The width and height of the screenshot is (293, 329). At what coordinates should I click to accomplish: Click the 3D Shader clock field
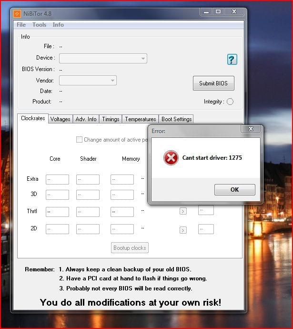click(x=88, y=195)
